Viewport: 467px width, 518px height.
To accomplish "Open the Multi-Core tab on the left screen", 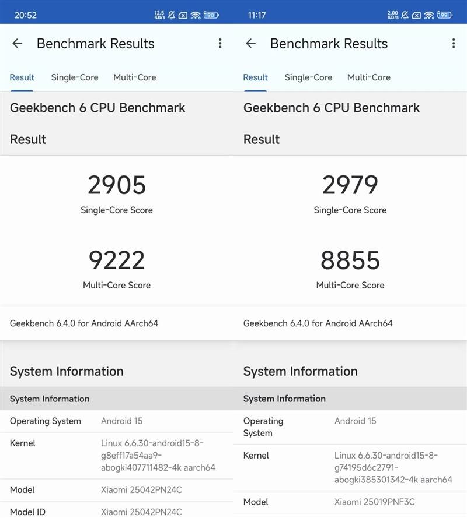I will coord(135,77).
